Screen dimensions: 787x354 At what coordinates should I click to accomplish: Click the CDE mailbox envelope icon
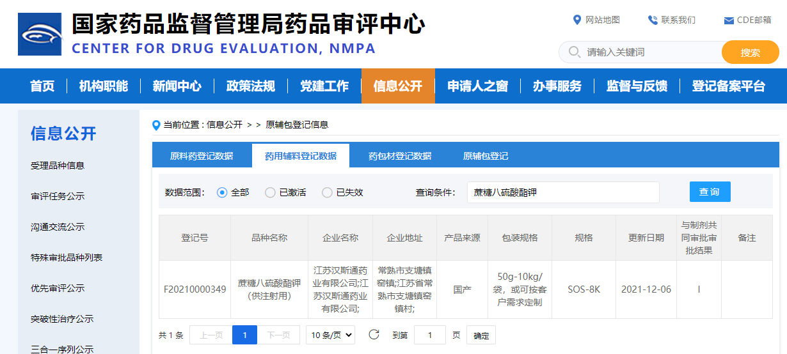click(729, 20)
